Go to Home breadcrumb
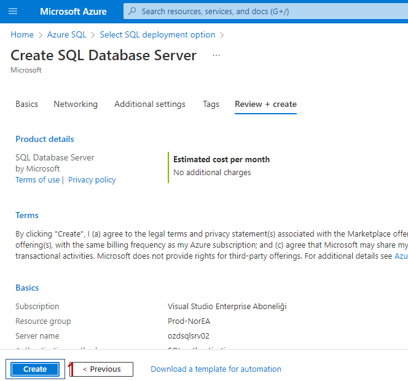The height and width of the screenshot is (381, 408). pyautogui.click(x=22, y=34)
